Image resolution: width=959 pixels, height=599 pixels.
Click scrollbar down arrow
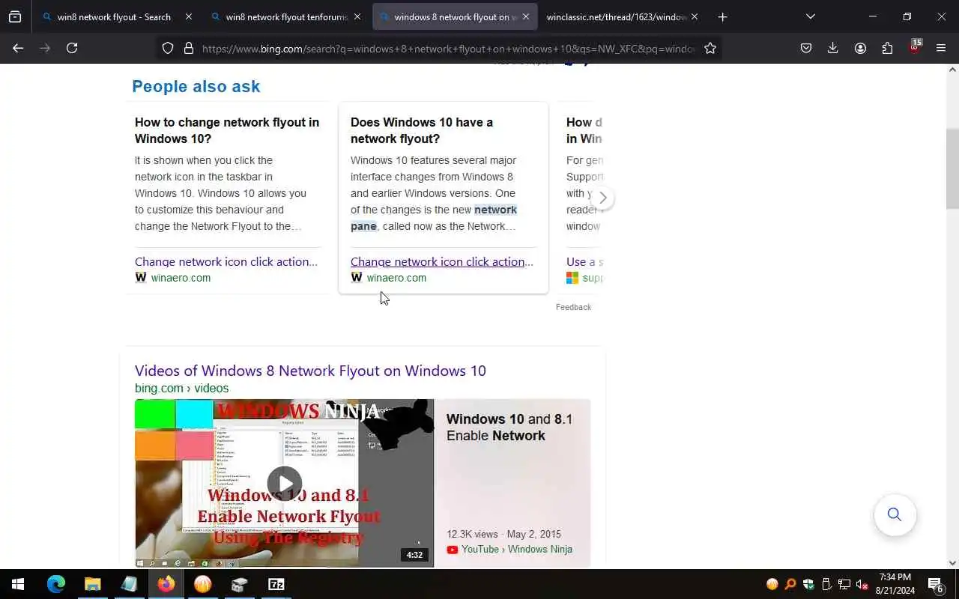(952, 562)
